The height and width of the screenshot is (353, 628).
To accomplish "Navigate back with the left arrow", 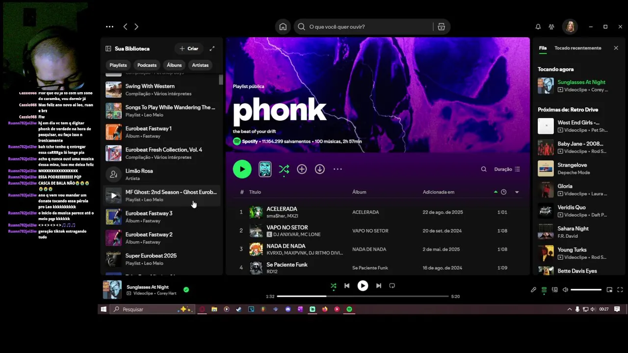I will click(x=125, y=27).
